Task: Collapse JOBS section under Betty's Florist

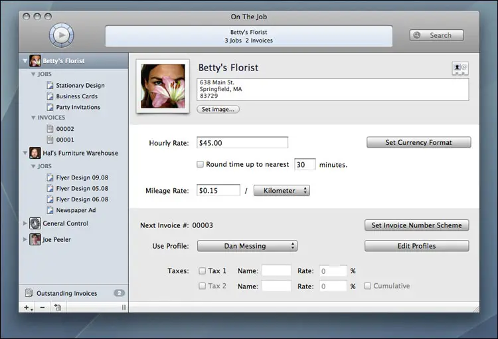Action: 33,74
